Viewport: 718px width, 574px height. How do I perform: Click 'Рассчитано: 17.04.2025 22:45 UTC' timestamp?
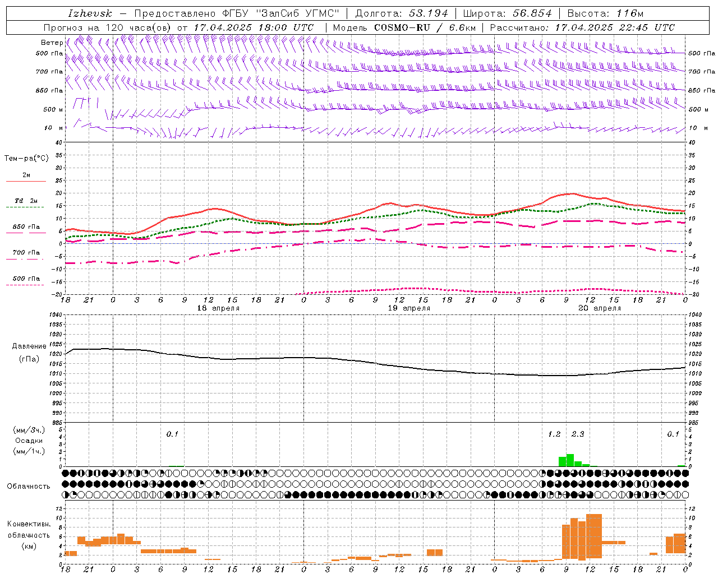pyautogui.click(x=582, y=27)
